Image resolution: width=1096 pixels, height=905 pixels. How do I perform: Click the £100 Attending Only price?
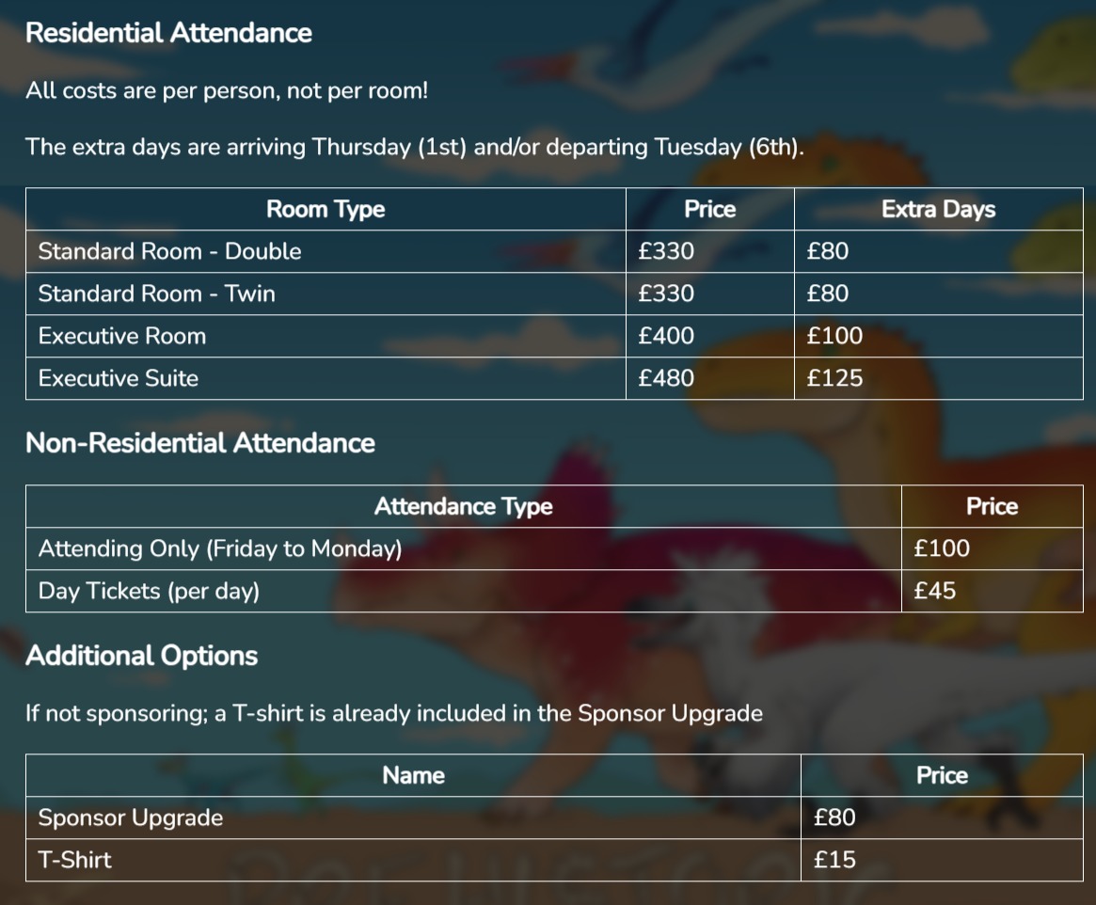point(941,548)
